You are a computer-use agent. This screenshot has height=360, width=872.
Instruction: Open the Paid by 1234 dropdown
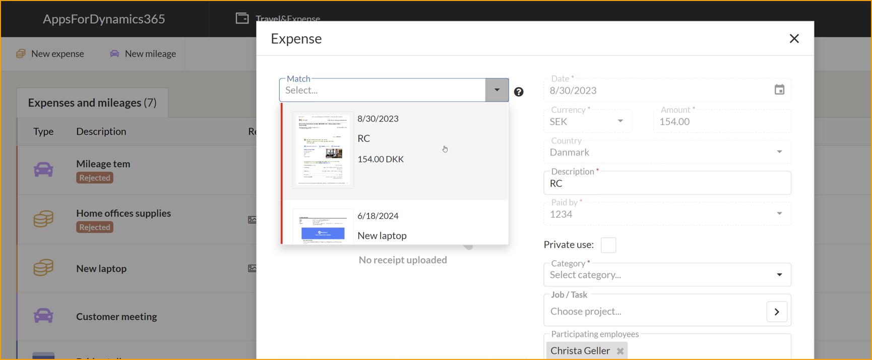pyautogui.click(x=779, y=214)
